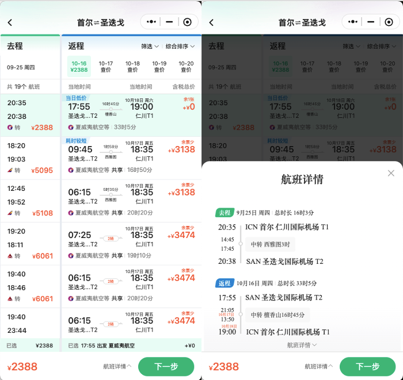403x380 pixels.
Task: Tap 已选 17:55 出发 夏威夷航空 summary bar
Action: (x=131, y=346)
